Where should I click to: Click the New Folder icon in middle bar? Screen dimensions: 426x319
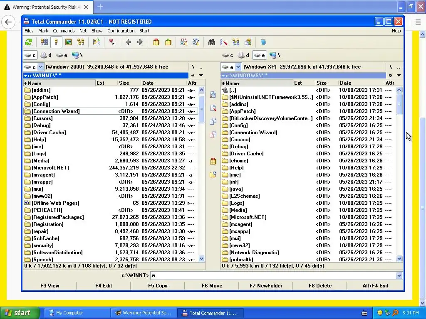213,174
